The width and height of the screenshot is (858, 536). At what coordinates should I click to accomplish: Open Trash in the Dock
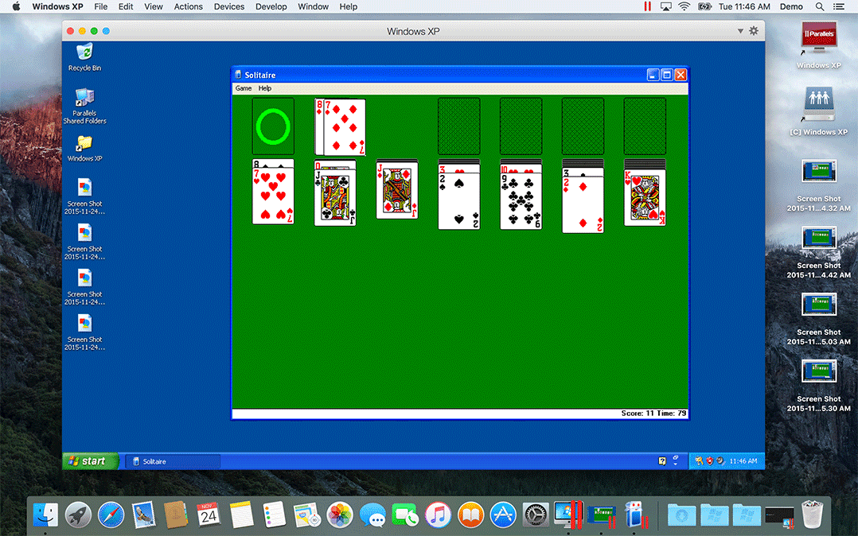[x=812, y=514]
